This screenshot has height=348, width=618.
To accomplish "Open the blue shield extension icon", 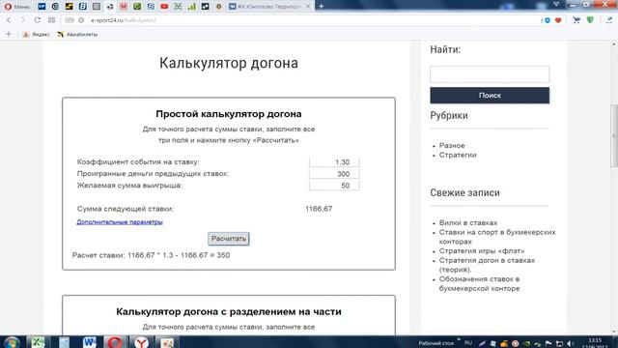I will click(548, 20).
